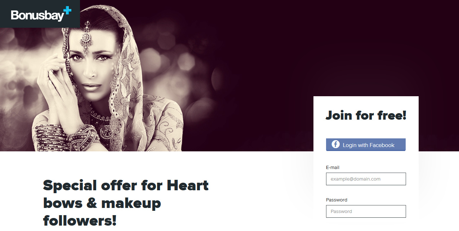Click the dark logo box background
Screen dimensions: 459x231
(x=40, y=14)
